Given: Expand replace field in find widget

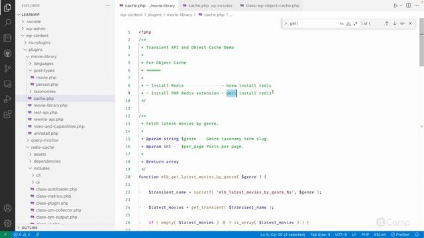Looking at the screenshot, I should (286, 24).
